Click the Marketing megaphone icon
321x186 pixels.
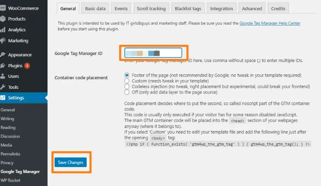pos(3,41)
